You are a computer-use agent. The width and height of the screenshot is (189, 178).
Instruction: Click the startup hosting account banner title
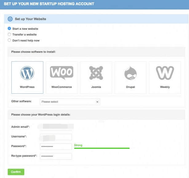tap(49, 4)
